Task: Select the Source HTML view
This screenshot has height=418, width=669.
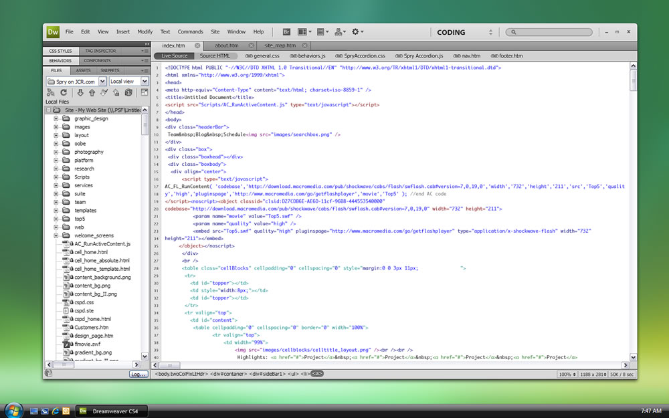Action: tap(215, 56)
